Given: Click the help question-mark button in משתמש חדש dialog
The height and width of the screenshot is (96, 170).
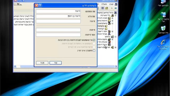Looking at the screenshot, I should (40, 5).
